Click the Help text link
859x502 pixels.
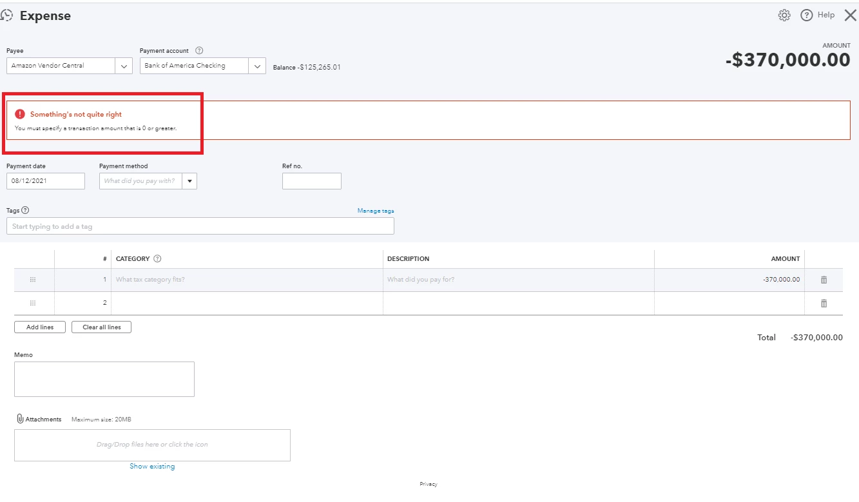[826, 15]
